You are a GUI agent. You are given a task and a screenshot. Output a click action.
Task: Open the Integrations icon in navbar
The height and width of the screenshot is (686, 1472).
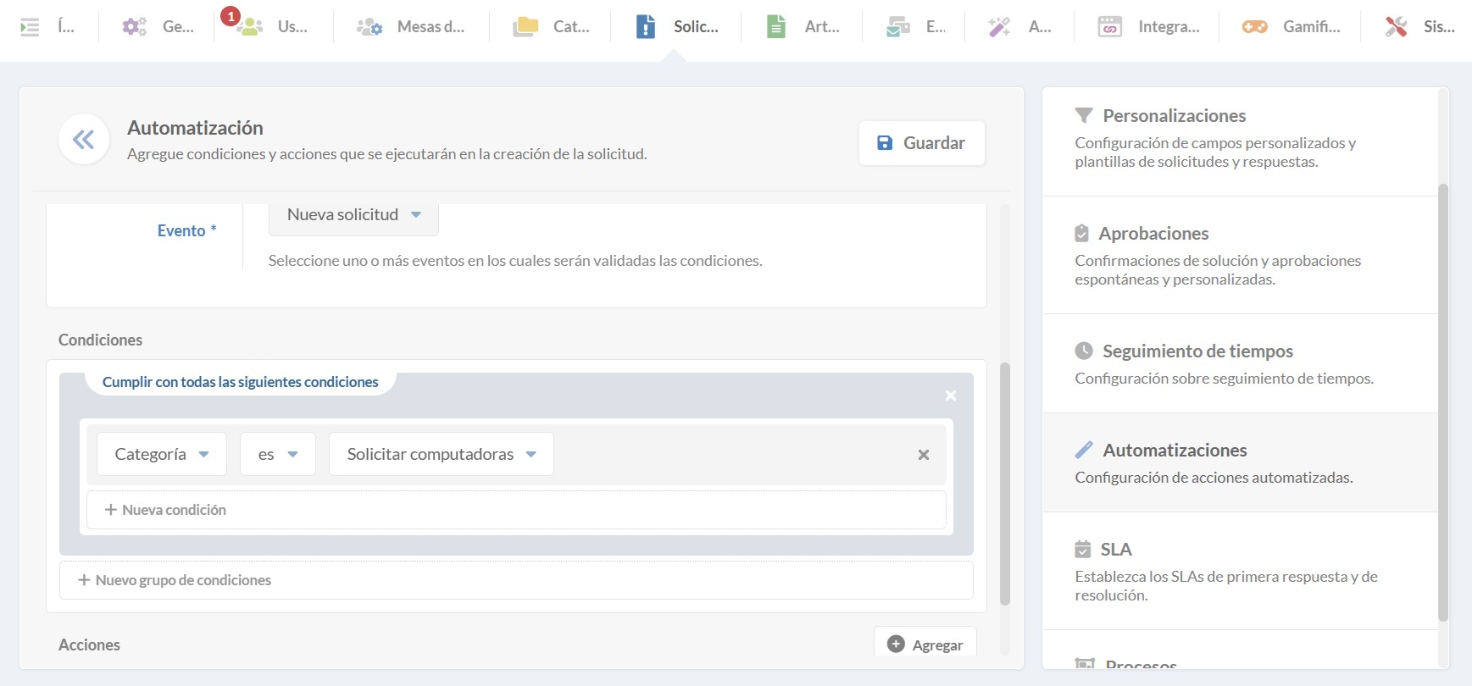click(1109, 27)
